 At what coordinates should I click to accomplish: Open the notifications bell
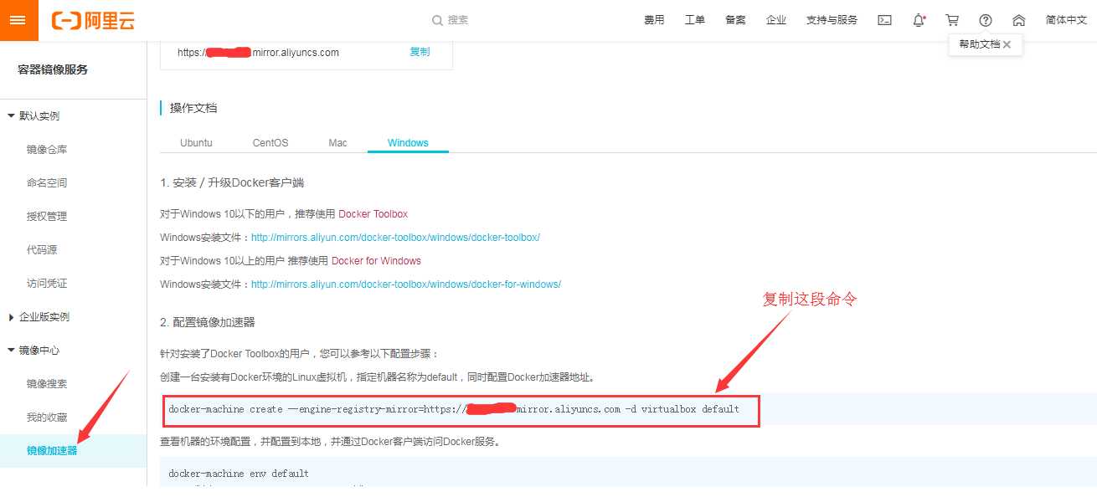pos(919,20)
